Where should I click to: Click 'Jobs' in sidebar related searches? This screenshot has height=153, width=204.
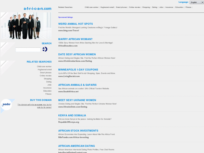click(49, 85)
